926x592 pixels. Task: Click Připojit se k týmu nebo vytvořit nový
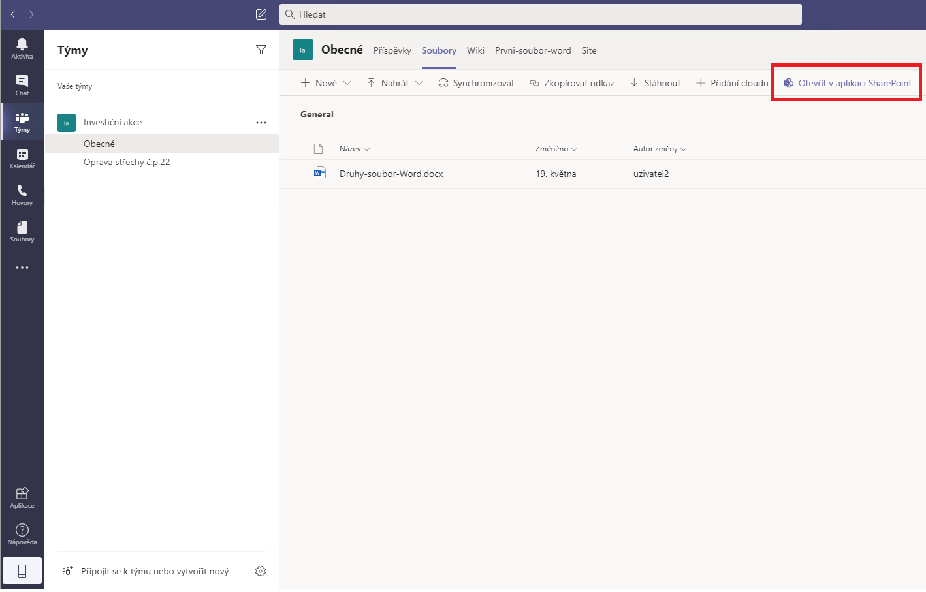155,571
